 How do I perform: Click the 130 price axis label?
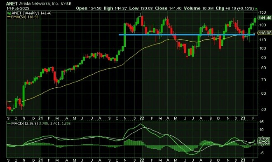[x=263, y=25]
